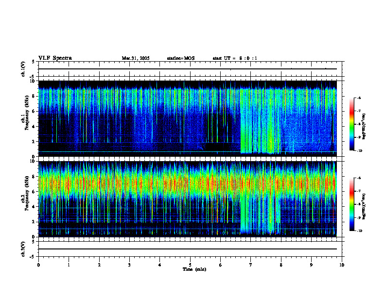Screen dimensions: 385x297
Task: Click time axis tick label "5"
Action: click(x=190, y=265)
